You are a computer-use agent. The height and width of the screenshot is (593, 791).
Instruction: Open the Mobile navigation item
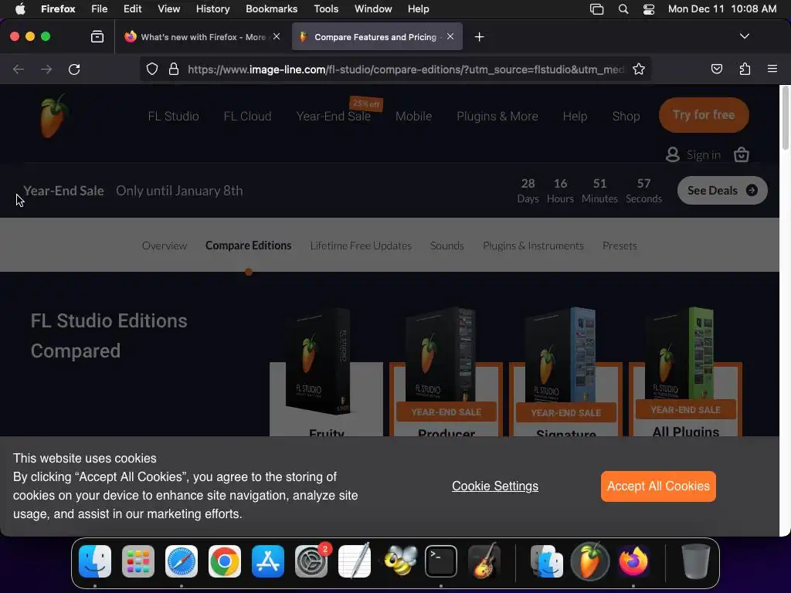(x=414, y=116)
